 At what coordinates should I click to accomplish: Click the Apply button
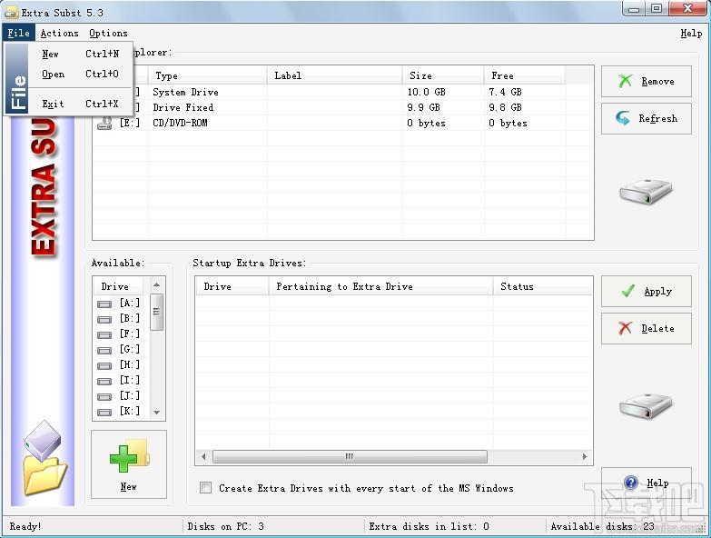647,291
